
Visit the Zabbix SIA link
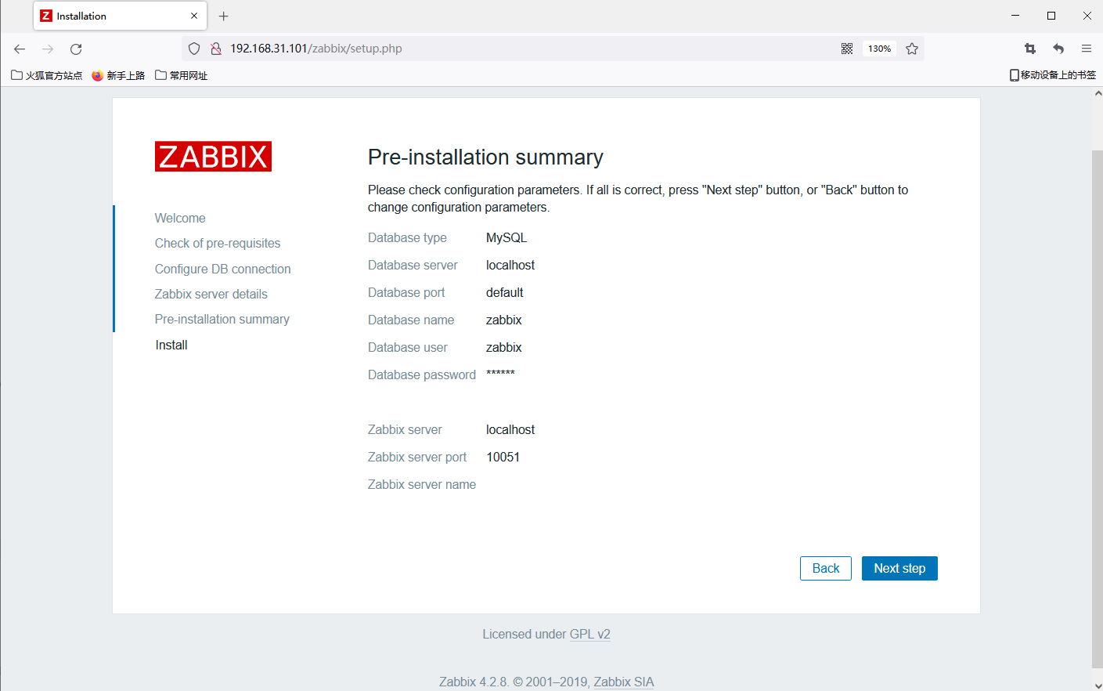click(x=623, y=682)
